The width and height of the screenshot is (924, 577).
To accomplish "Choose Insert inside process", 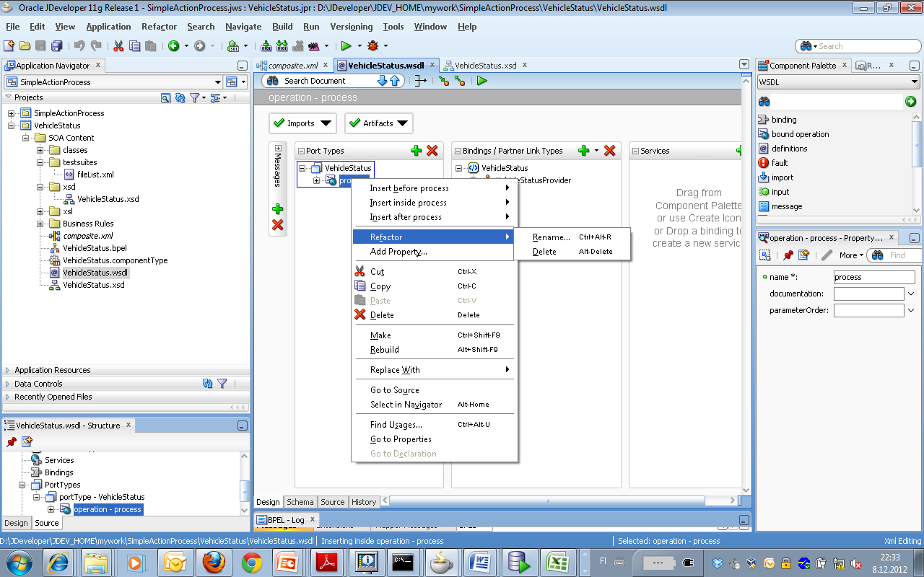I will pos(434,203).
